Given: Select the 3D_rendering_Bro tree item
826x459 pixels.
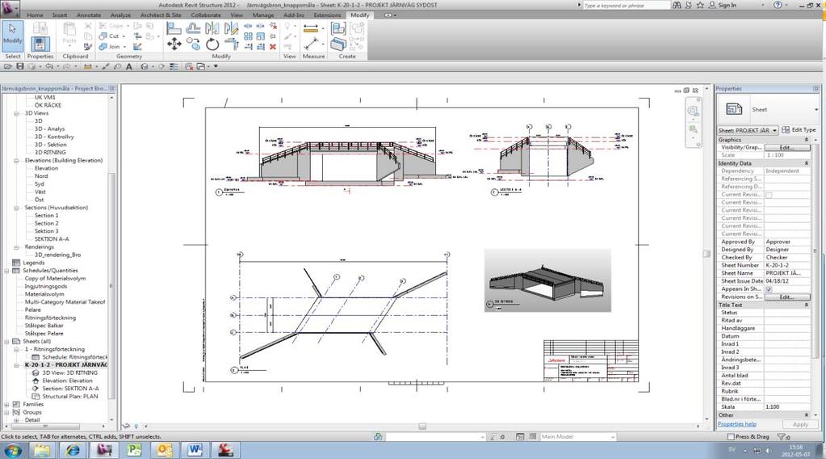Looking at the screenshot, I should tap(57, 255).
